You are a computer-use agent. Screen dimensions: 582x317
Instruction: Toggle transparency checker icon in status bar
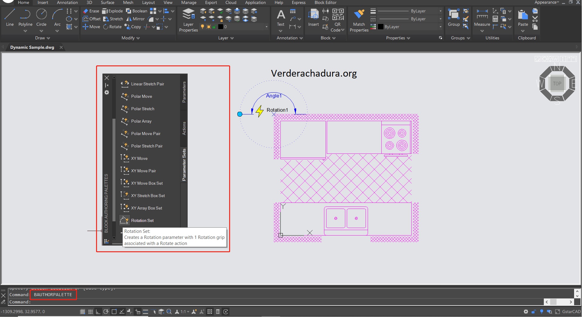tap(210, 312)
